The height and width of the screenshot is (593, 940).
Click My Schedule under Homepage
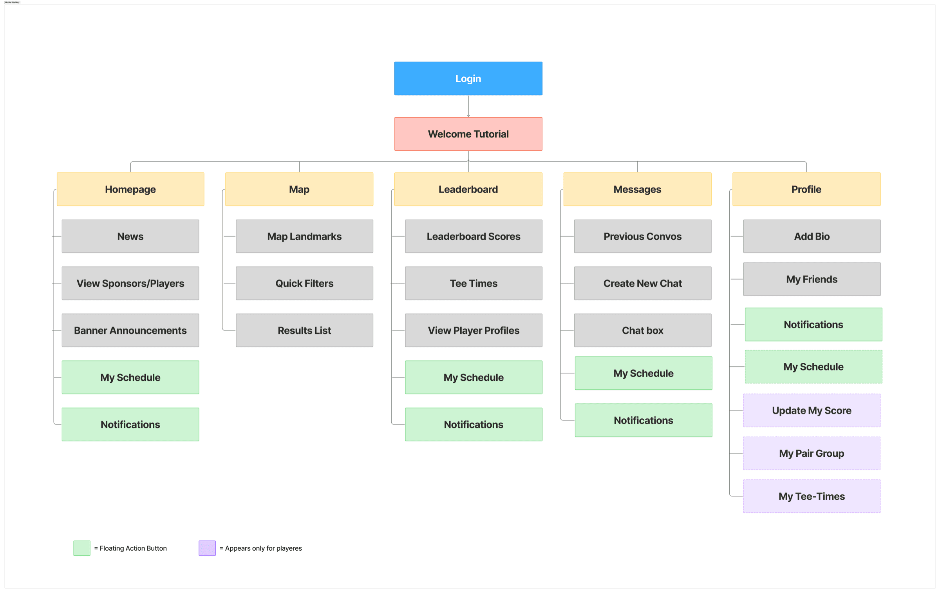click(x=130, y=377)
